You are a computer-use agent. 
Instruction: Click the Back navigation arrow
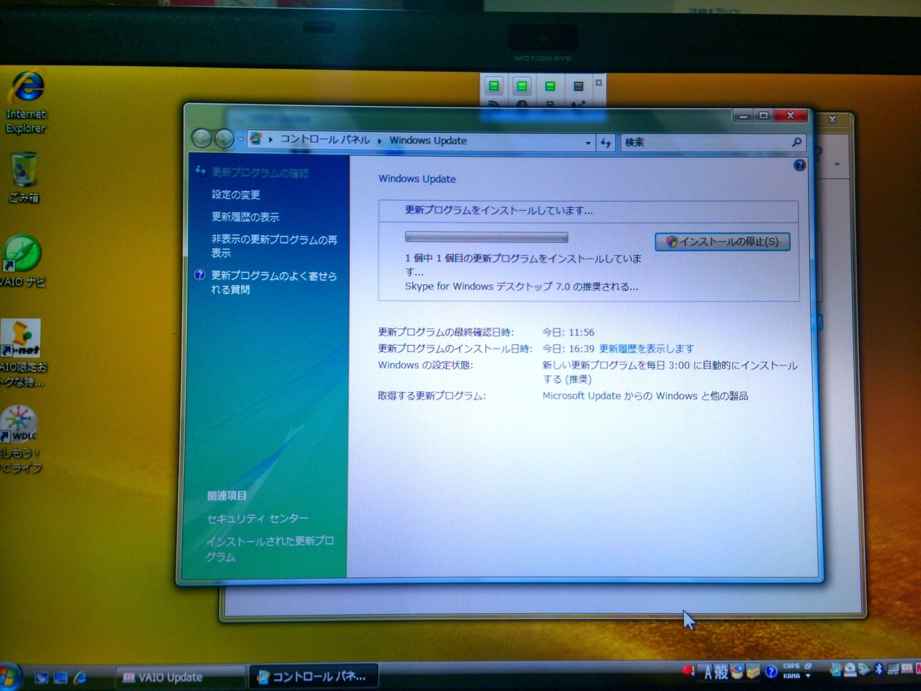click(x=202, y=139)
